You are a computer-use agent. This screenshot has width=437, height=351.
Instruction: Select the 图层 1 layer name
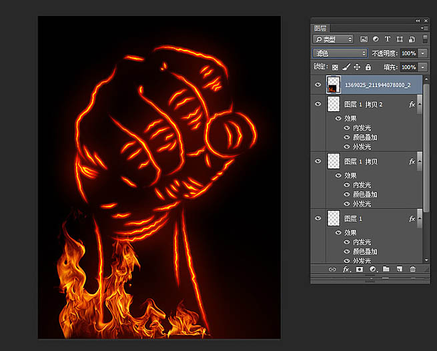pos(353,219)
